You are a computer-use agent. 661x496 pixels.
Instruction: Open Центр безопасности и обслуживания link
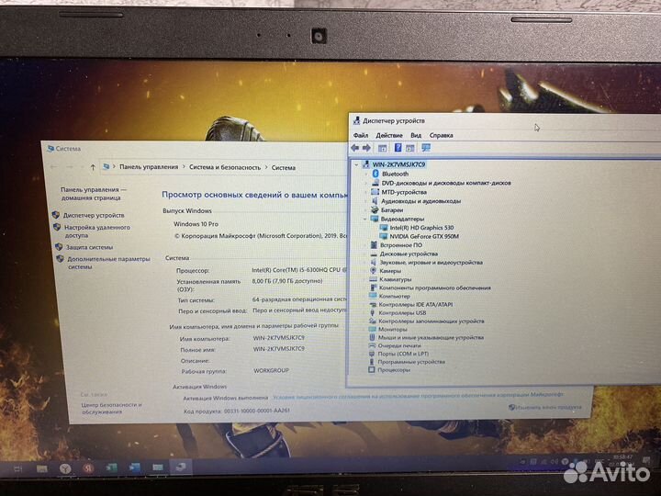point(111,408)
